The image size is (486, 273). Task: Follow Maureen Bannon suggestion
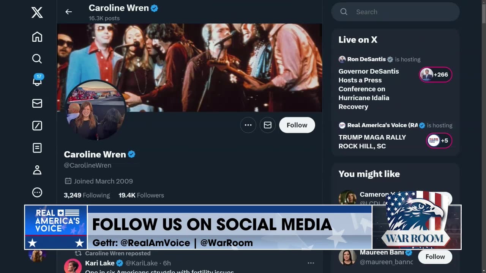click(x=435, y=257)
